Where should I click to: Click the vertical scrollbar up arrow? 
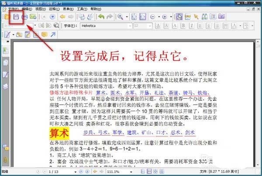(258, 41)
